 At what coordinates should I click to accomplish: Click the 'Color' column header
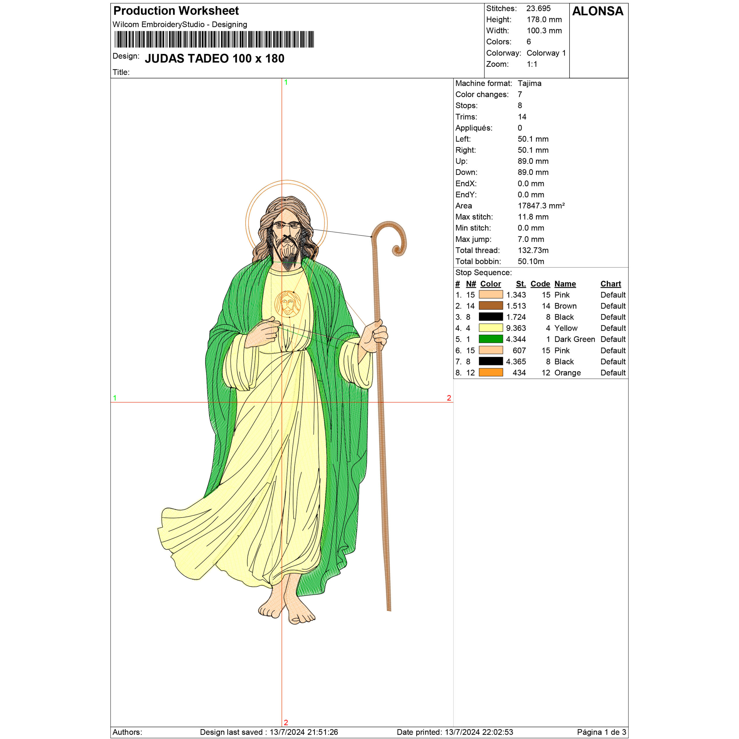point(491,284)
